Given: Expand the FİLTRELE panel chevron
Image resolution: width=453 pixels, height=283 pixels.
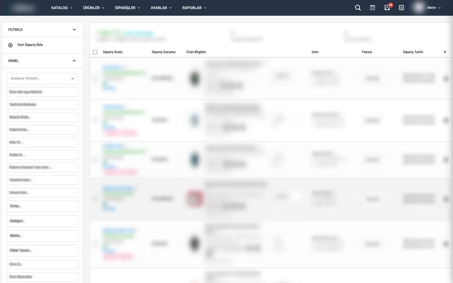Looking at the screenshot, I should click(74, 30).
